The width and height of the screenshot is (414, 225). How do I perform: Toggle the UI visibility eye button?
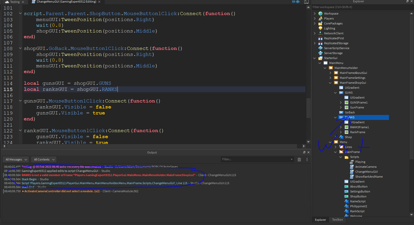296,2
